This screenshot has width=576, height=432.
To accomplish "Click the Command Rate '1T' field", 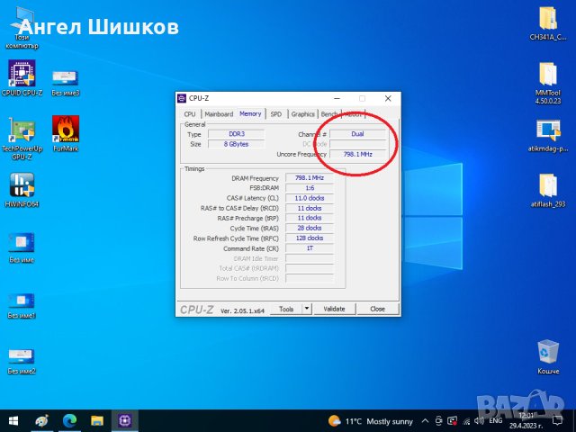I will [310, 248].
